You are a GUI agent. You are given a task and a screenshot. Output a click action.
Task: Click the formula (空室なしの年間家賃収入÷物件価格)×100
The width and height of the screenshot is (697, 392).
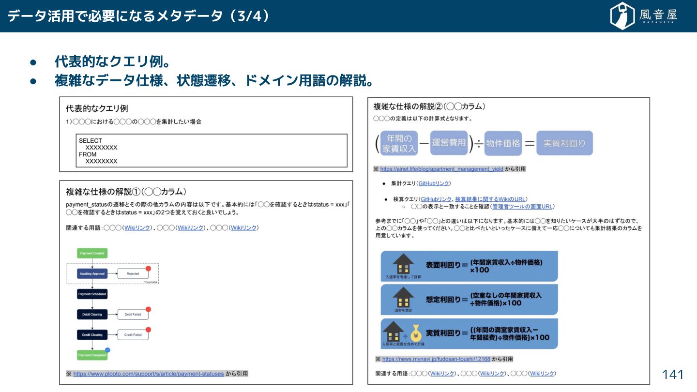506,299
